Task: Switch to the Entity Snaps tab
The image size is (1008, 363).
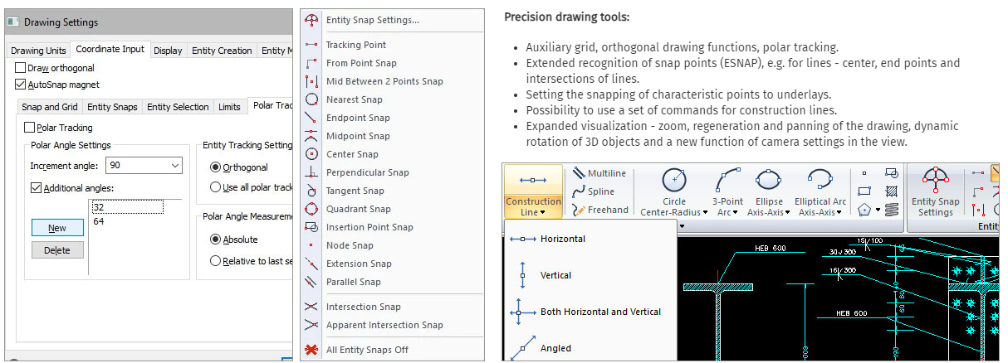Action: tap(112, 107)
